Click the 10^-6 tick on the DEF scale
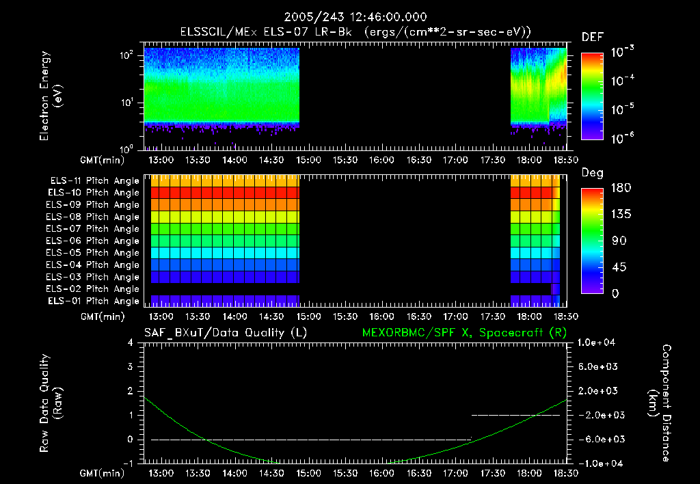Screen dimensions: 700x484 622,138
